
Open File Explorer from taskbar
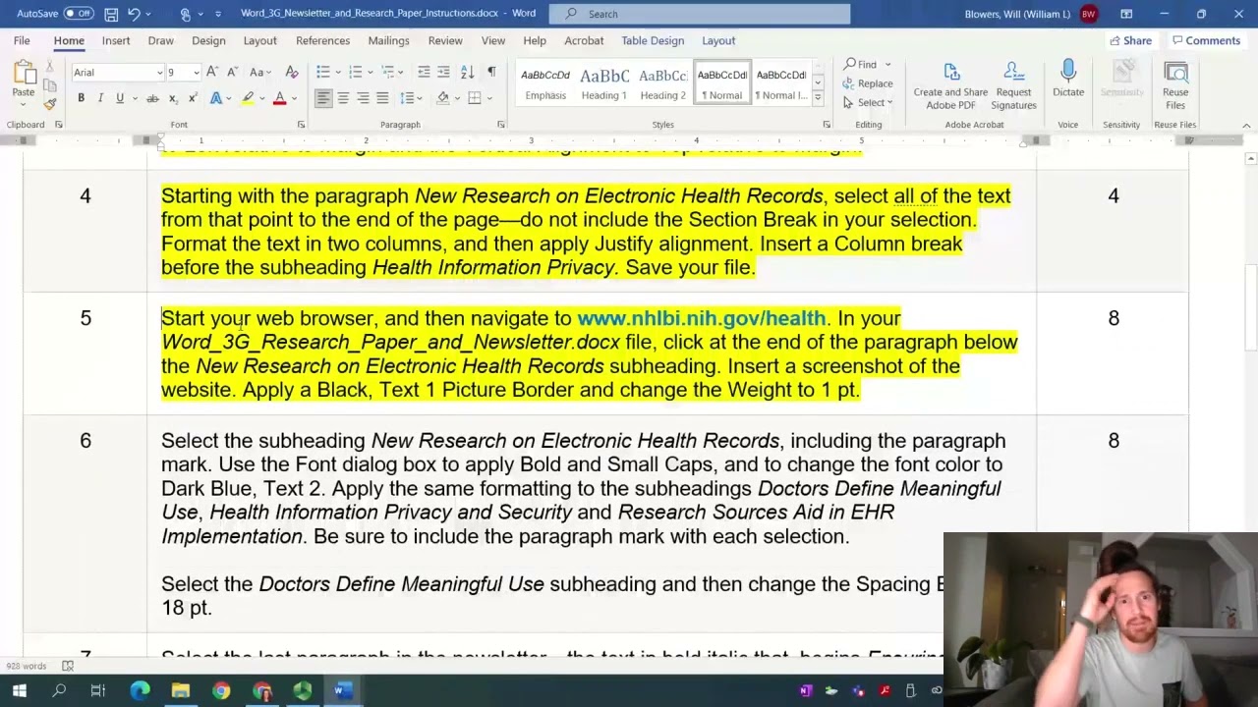point(181,691)
